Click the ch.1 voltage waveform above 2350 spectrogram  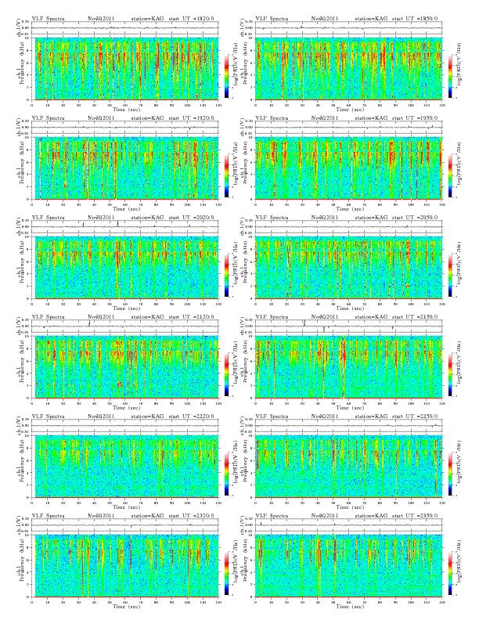(x=348, y=525)
